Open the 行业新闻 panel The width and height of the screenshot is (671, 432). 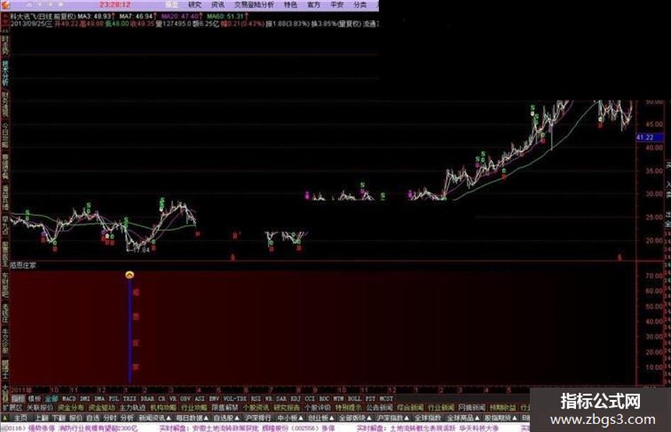(441, 408)
